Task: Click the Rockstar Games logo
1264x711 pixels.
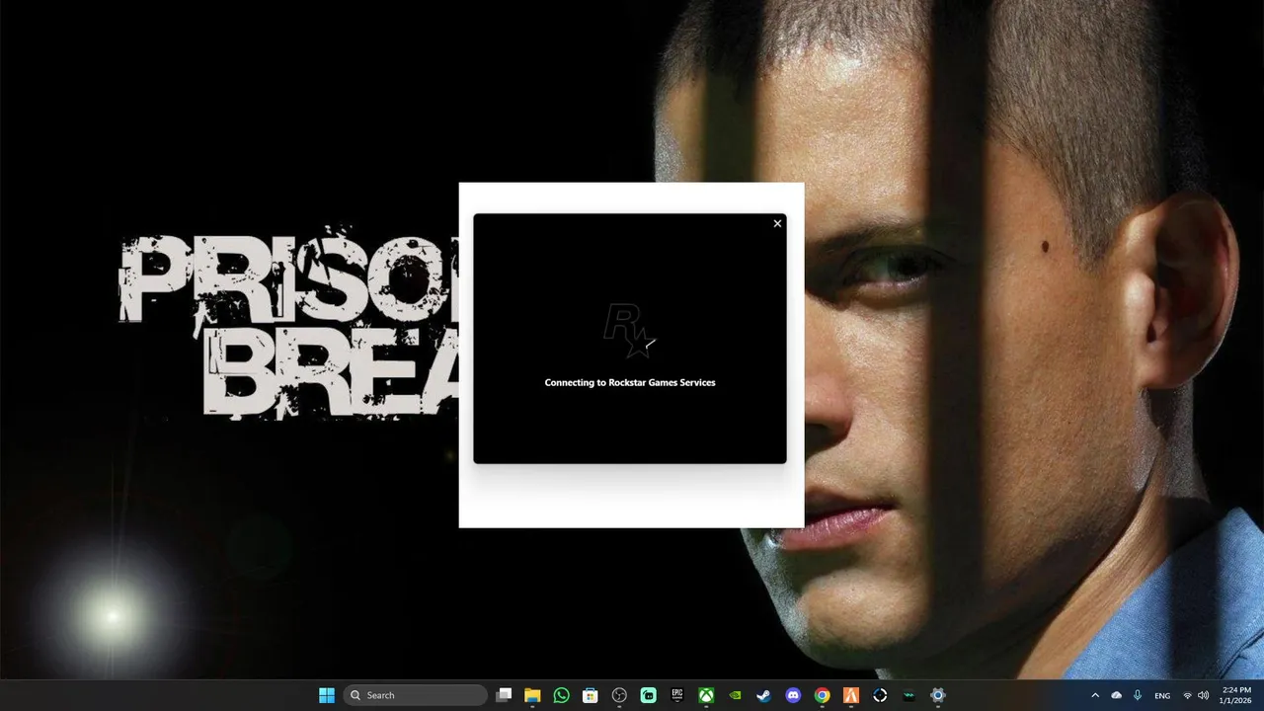Action: [x=630, y=332]
